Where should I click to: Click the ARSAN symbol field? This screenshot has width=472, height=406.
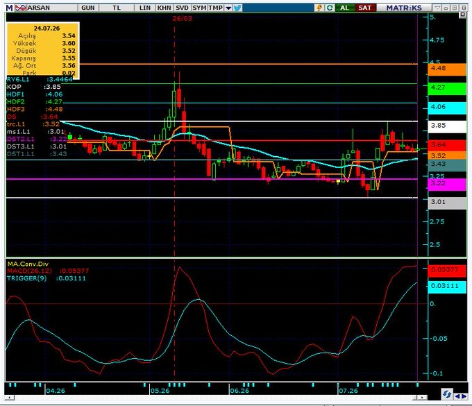pos(51,8)
